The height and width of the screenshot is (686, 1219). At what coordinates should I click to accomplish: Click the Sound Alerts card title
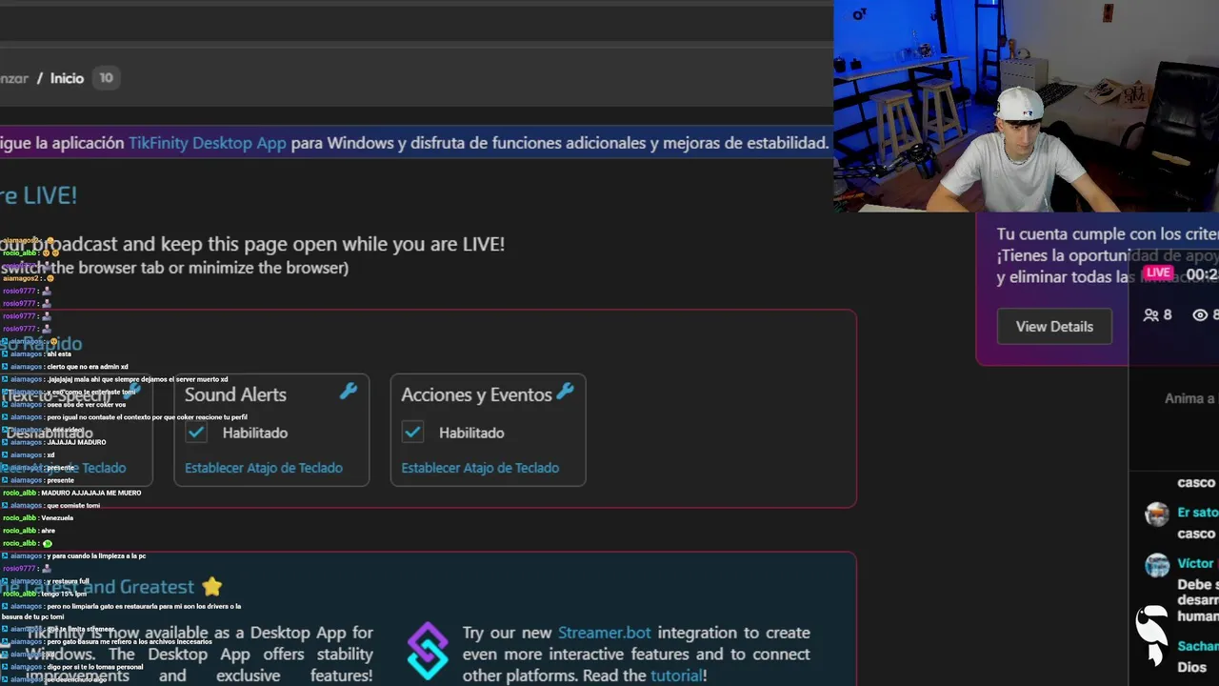pos(235,394)
